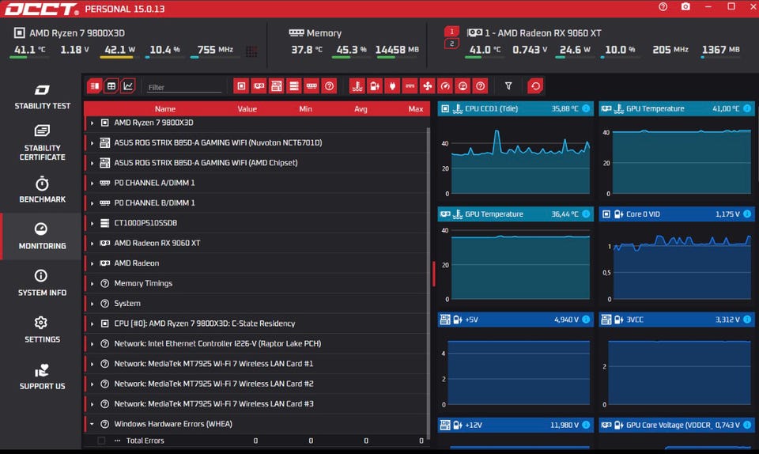The image size is (759, 454).
Task: Open the System Info page
Action: click(42, 283)
